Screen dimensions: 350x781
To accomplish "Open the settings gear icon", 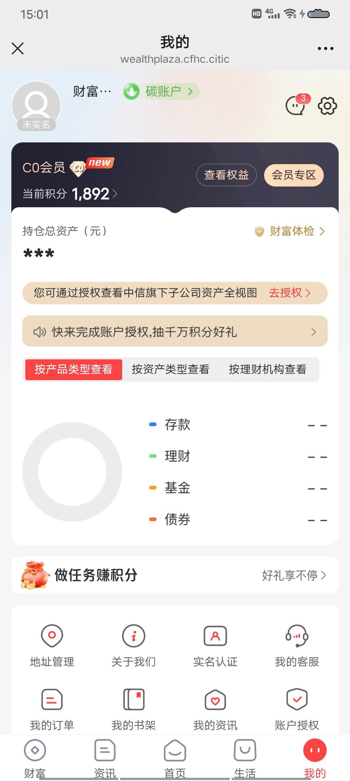I will tap(327, 106).
